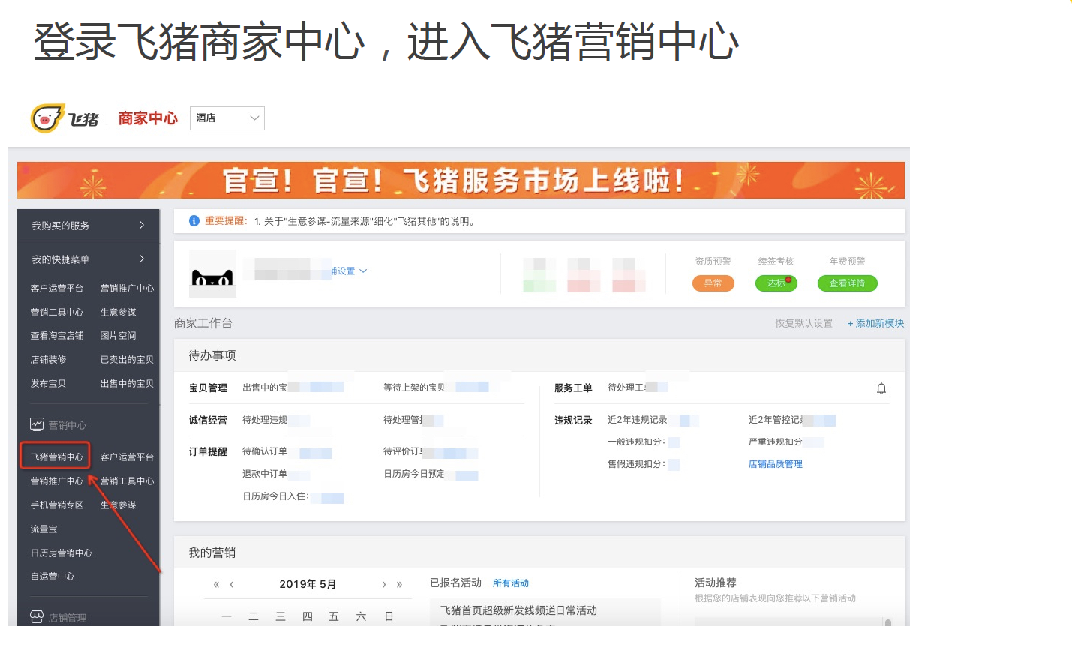Expand the shop settings chevron
The image size is (1072, 653).
coord(363,271)
